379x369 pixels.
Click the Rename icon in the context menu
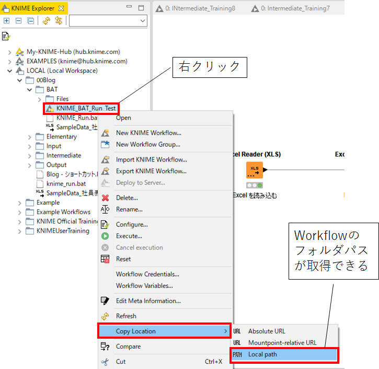tap(105, 209)
